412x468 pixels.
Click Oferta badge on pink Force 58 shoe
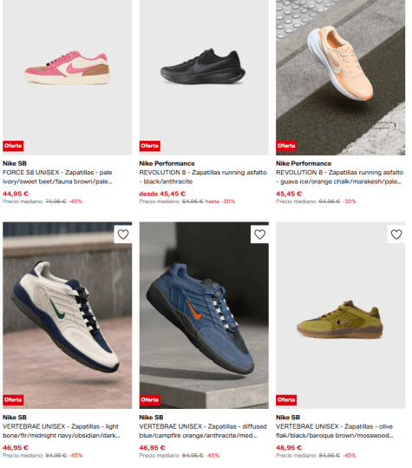click(x=13, y=146)
